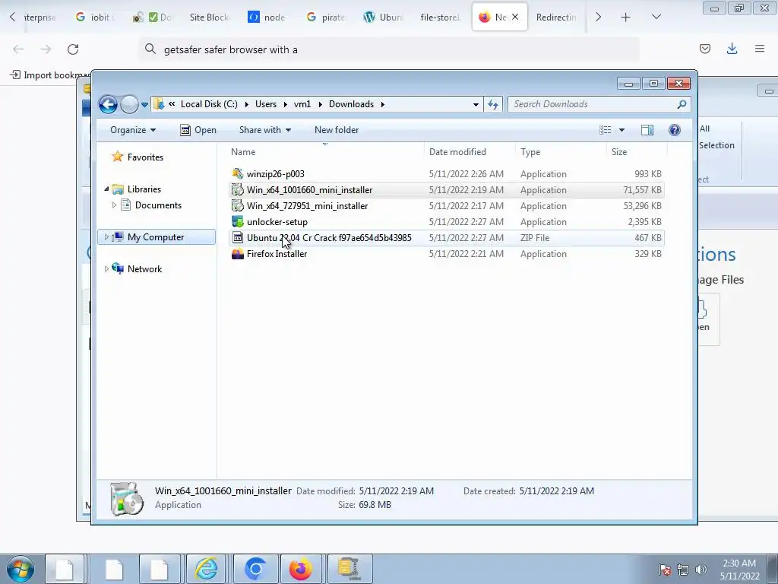Screen dimensions: 778x584
Task: Select the Win_x64_727951_mini_installer file icon
Action: coord(238,205)
